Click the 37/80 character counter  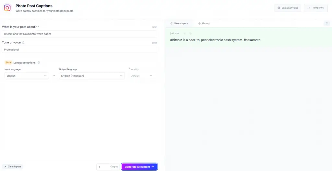(154, 28)
